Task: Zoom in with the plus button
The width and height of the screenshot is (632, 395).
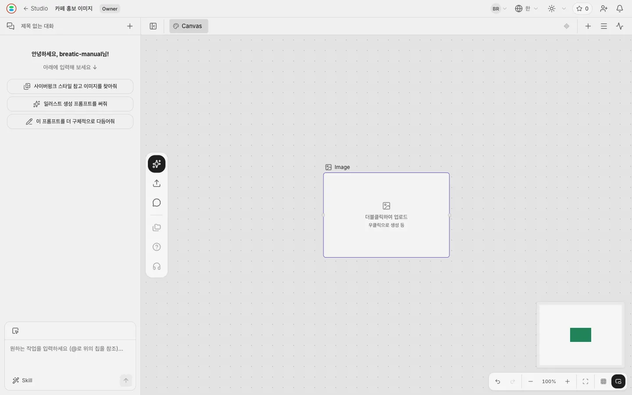Action: [567, 381]
